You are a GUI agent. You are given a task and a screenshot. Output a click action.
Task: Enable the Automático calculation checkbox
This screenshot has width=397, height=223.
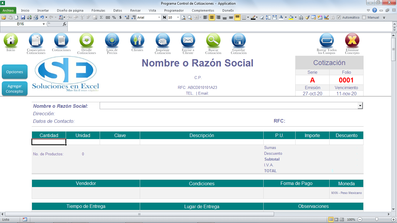[339, 17]
